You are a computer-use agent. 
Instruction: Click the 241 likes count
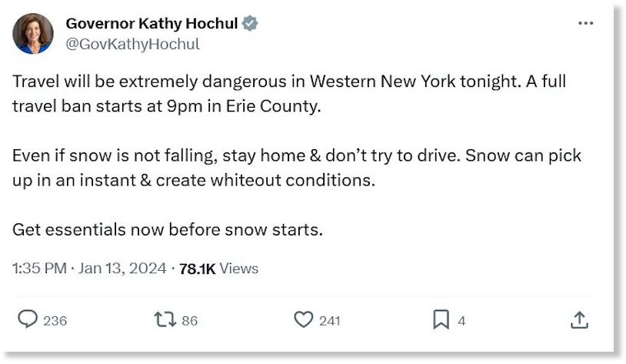tap(329, 321)
